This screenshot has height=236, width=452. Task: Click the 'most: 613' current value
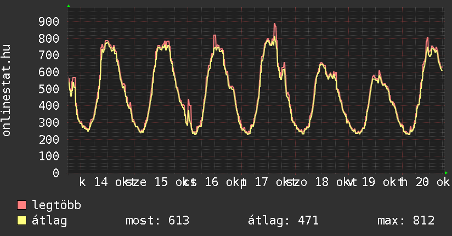[157, 221]
